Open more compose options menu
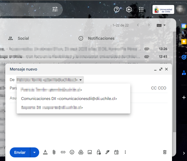Image resolution: width=187 pixels, height=161 pixels. [x=125, y=152]
